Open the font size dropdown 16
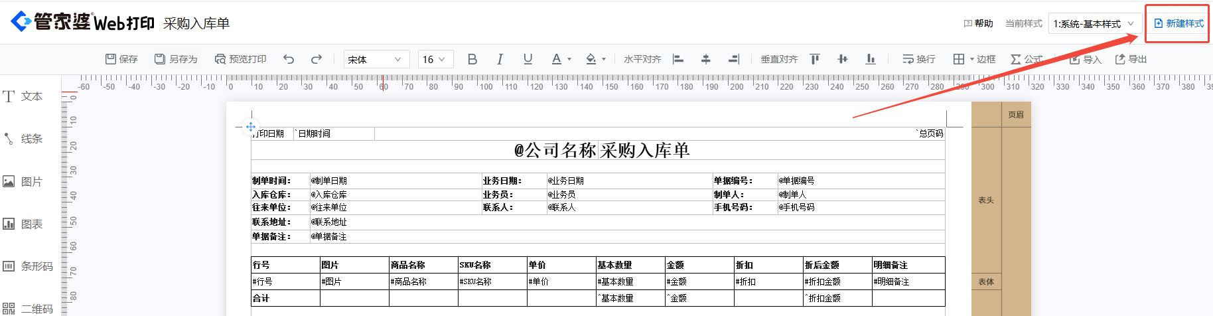 [x=436, y=59]
